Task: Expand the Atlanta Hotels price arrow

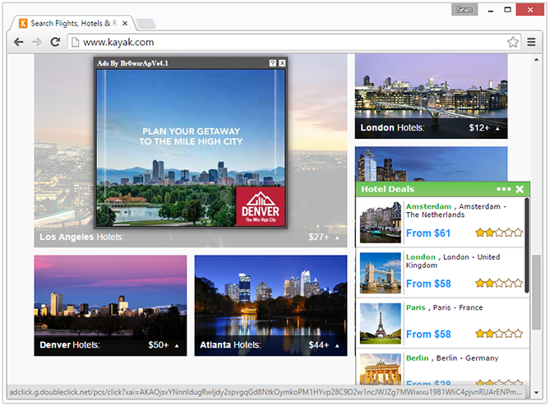Action: [x=337, y=345]
